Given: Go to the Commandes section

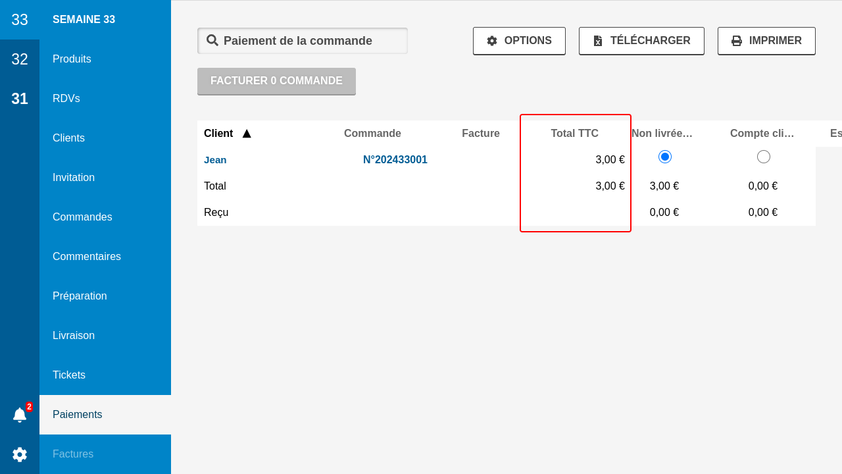Looking at the screenshot, I should pyautogui.click(x=82, y=217).
